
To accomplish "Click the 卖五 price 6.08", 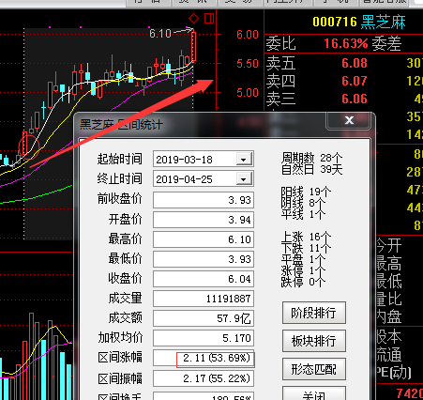I will tap(355, 63).
